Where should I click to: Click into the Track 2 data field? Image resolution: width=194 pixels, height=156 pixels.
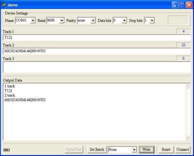point(97,51)
